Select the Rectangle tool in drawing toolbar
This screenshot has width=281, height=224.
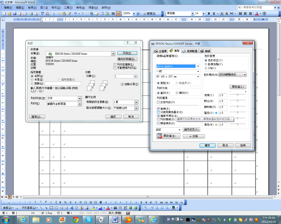coord(51,208)
